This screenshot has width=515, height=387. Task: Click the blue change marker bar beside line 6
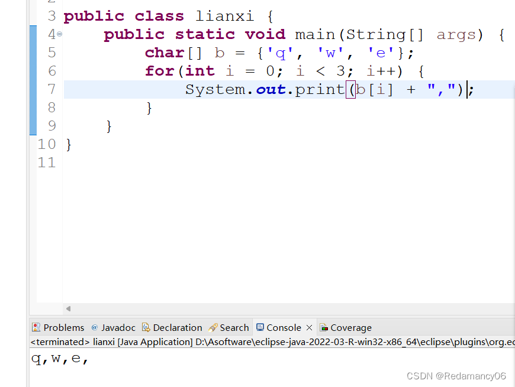click(x=33, y=71)
